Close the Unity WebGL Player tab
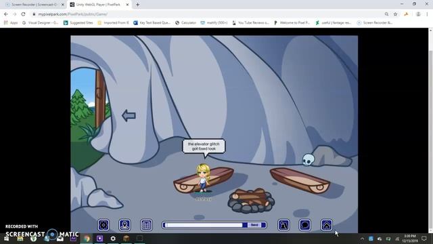The height and width of the screenshot is (244, 433). pos(127,5)
